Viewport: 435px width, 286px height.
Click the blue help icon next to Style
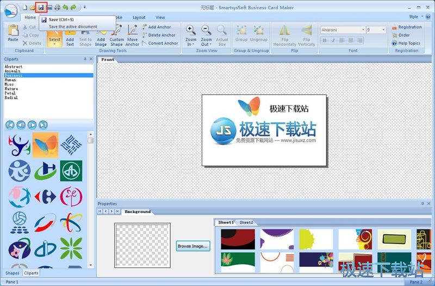pyautogui.click(x=428, y=17)
